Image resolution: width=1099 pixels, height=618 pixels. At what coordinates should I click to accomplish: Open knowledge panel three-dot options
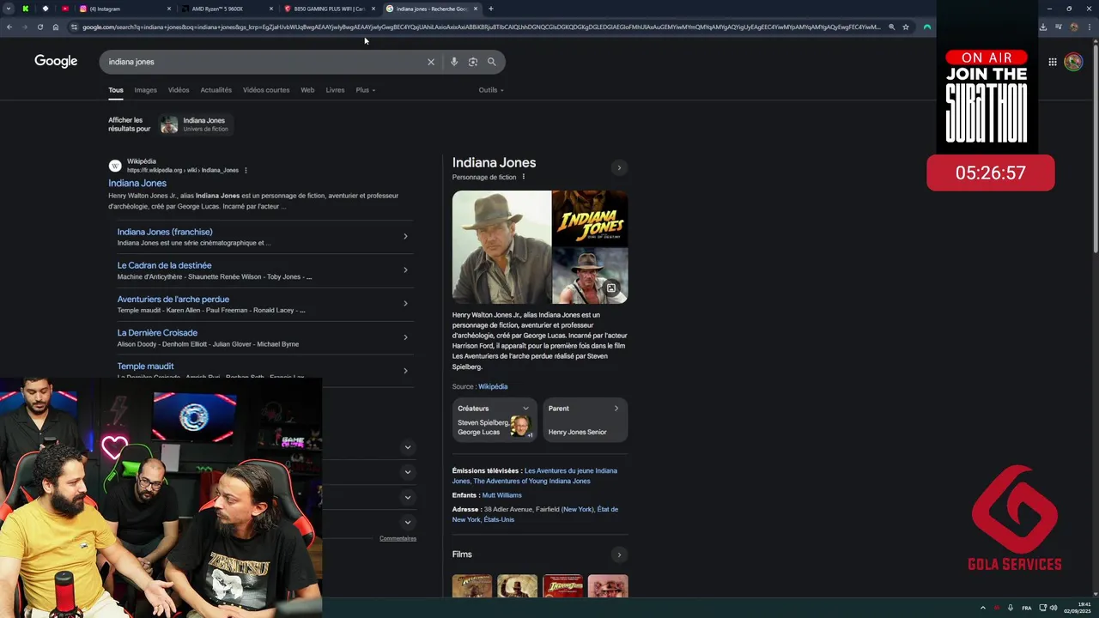[523, 177]
